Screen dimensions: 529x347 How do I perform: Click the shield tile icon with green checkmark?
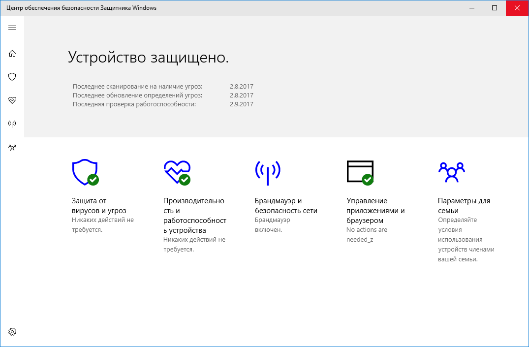pos(85,172)
